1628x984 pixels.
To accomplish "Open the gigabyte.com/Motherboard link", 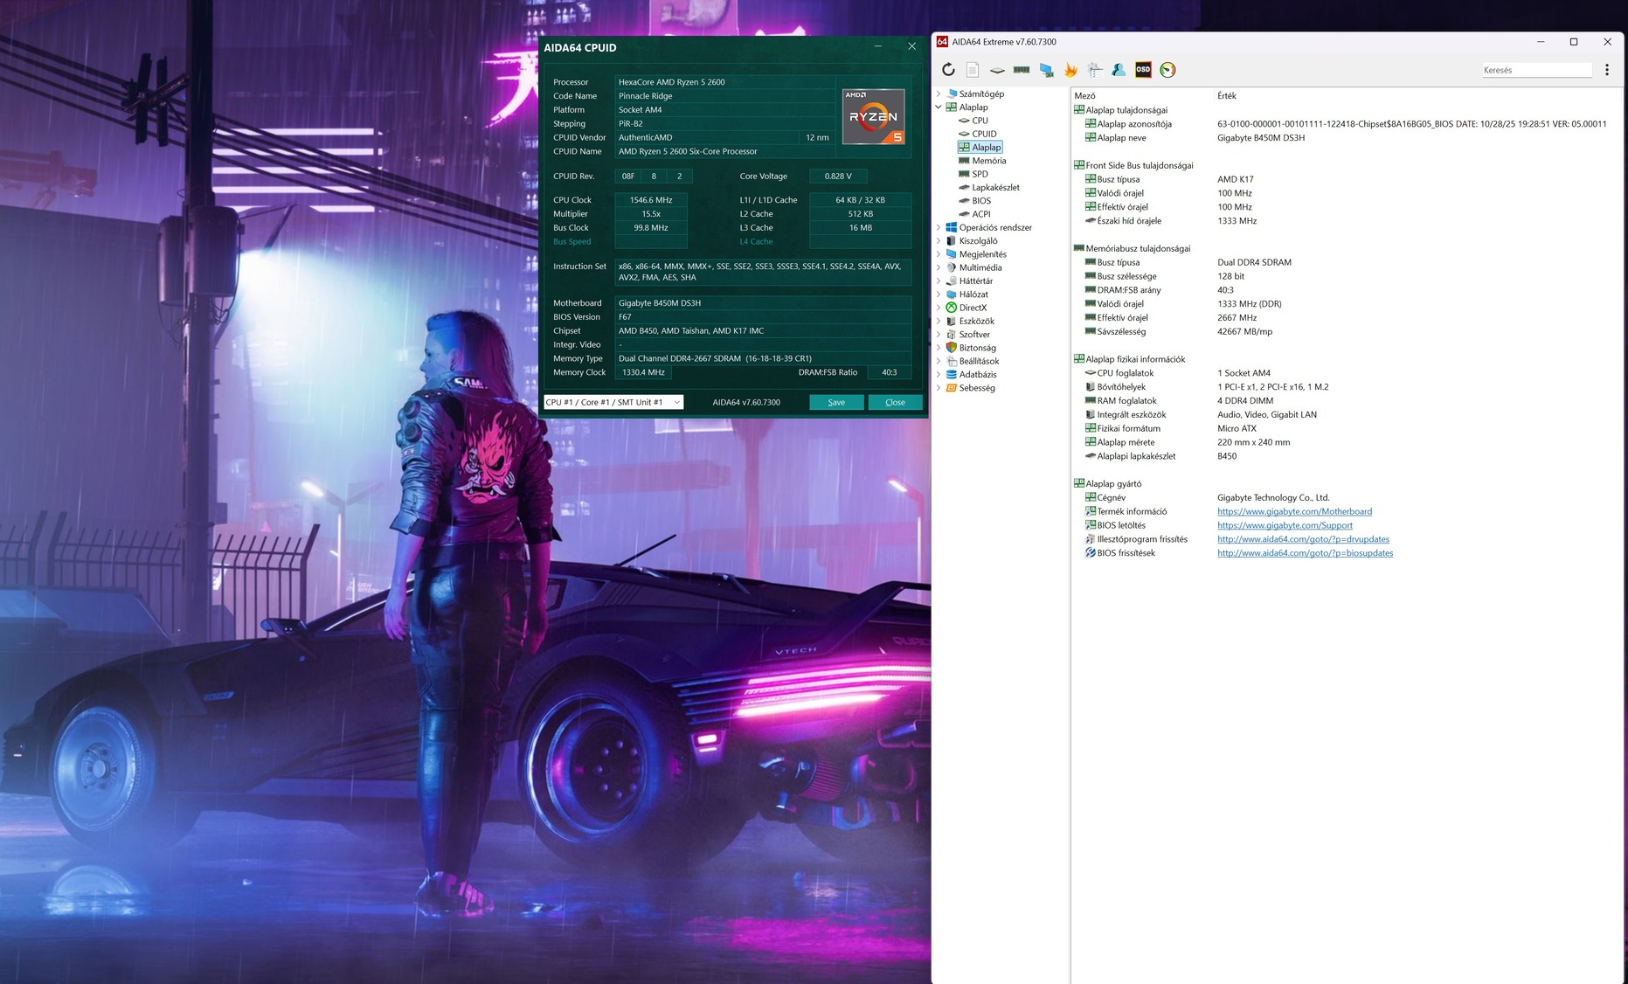I will point(1294,511).
